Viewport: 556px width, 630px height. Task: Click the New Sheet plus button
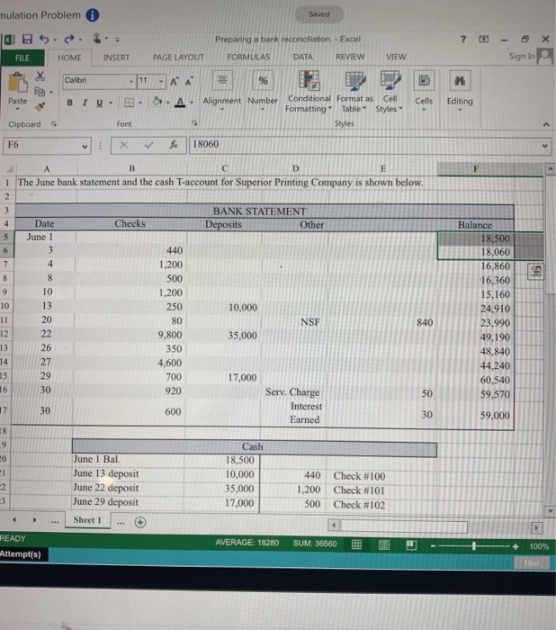[x=140, y=522]
